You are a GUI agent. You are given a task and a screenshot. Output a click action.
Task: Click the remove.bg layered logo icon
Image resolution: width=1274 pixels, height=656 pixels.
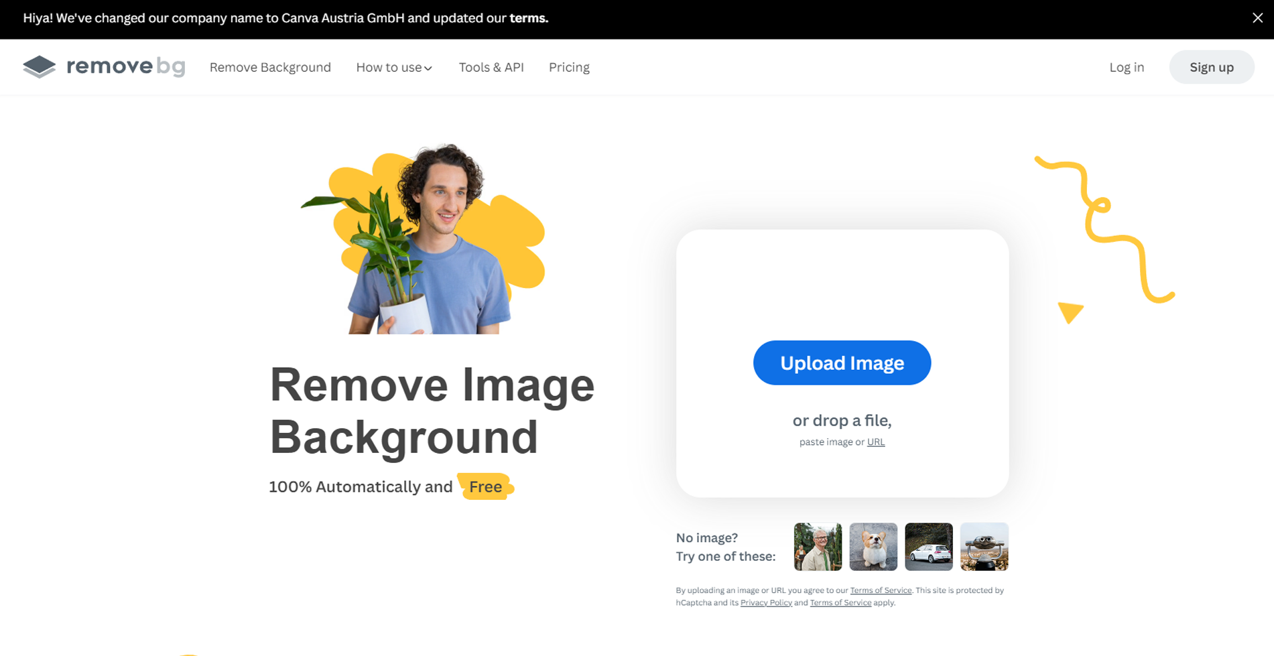[x=39, y=67]
